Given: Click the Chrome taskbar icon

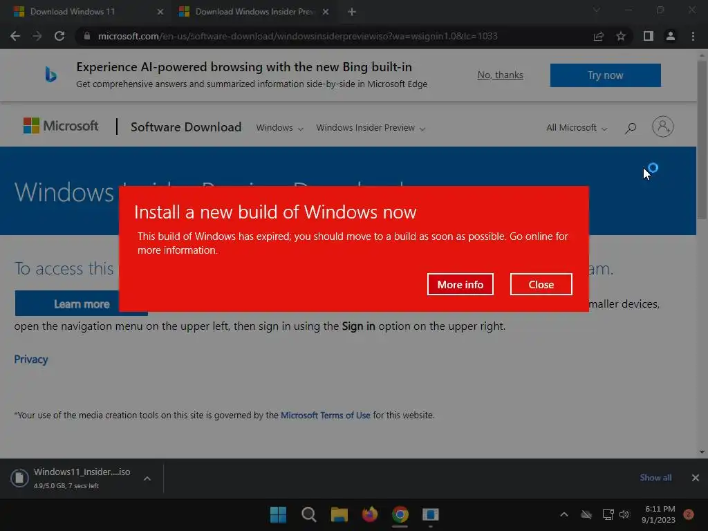Looking at the screenshot, I should pyautogui.click(x=400, y=514).
